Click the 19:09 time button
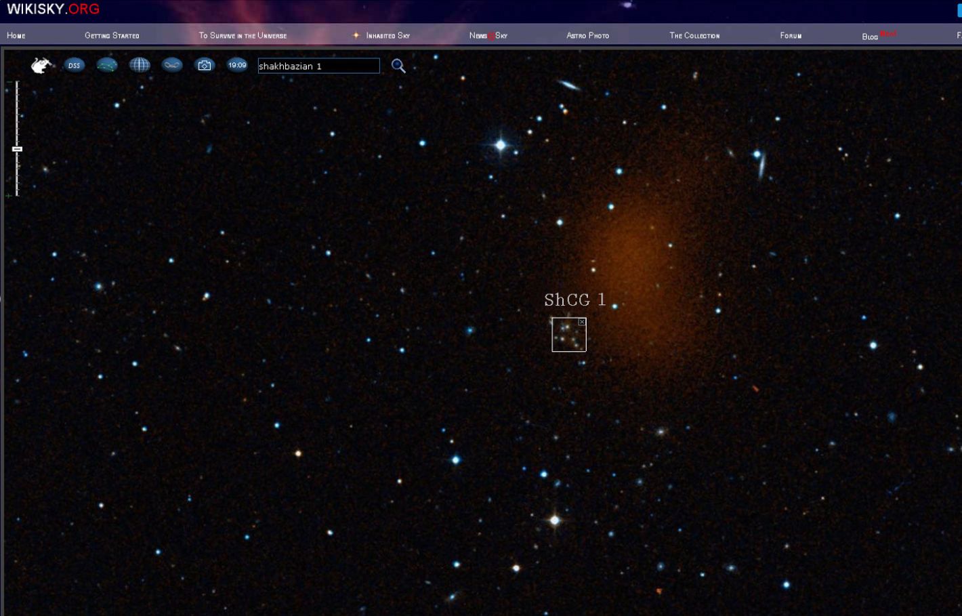This screenshot has width=962, height=616. (x=237, y=65)
